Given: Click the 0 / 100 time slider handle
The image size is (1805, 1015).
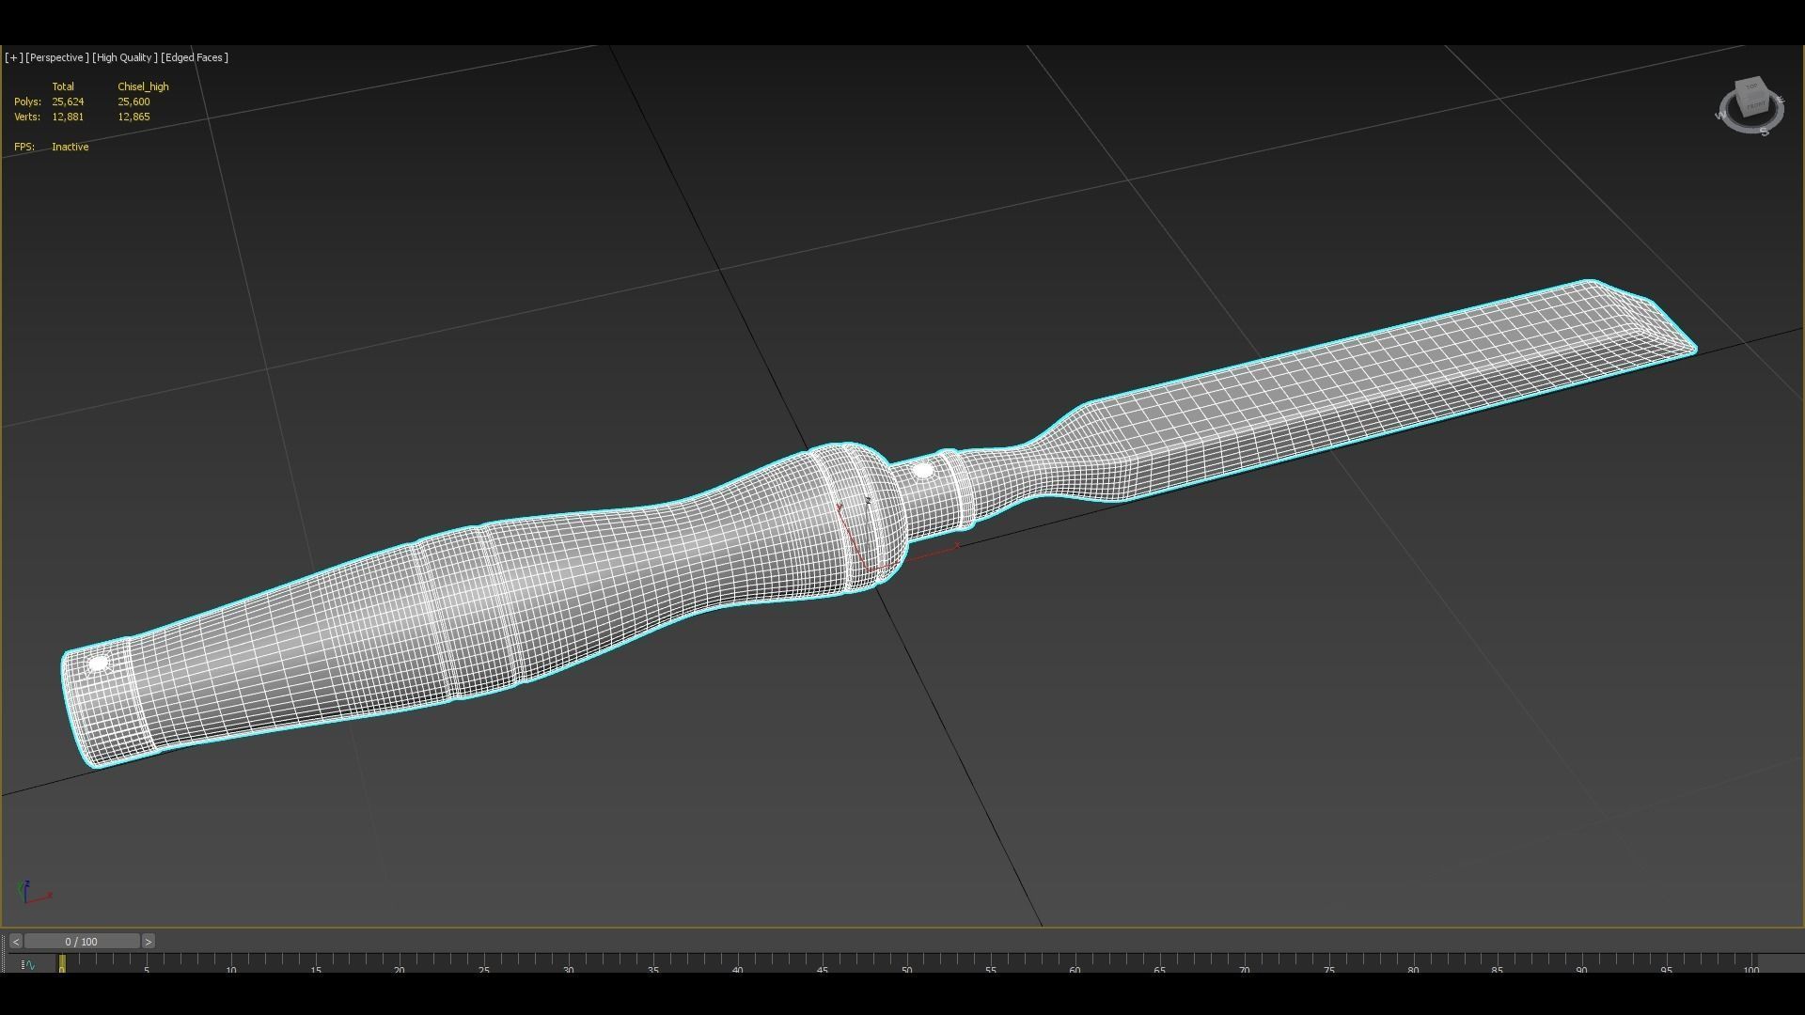Looking at the screenshot, I should 82,942.
